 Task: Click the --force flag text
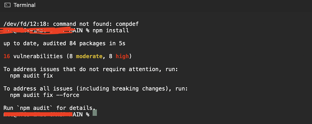(x=68, y=95)
